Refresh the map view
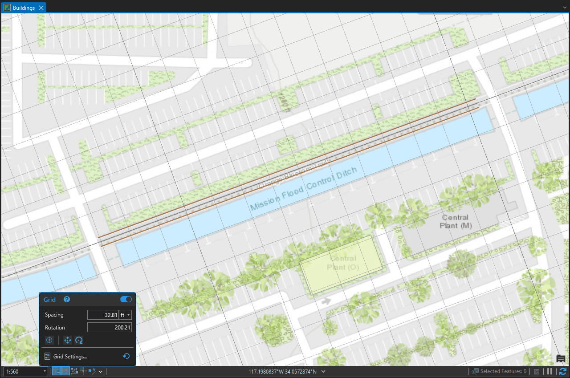The width and height of the screenshot is (570, 378). [x=563, y=371]
